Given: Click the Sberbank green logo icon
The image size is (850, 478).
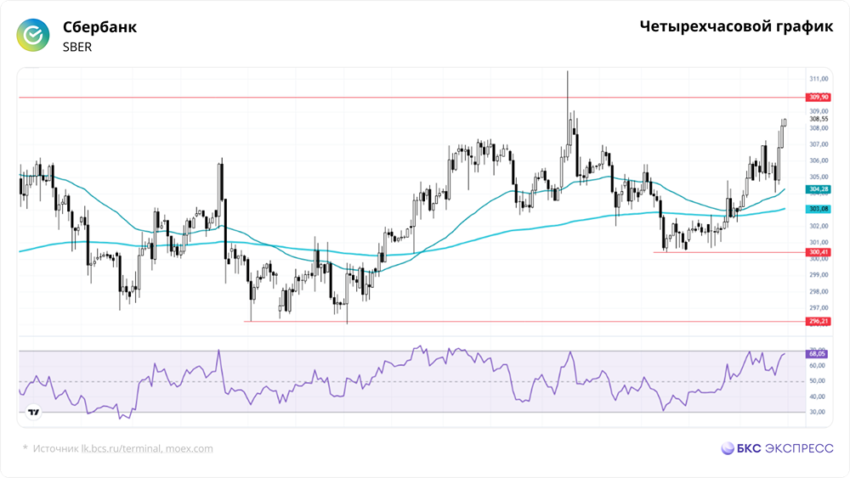Looking at the screenshot, I should 33,35.
